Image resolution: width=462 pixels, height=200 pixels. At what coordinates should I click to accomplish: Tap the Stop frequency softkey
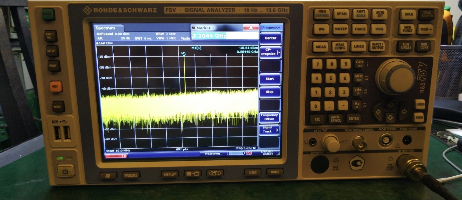pos(270,92)
